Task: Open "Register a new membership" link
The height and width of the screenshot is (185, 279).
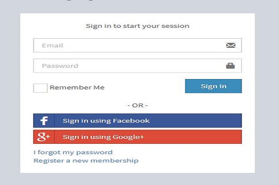Action: 86,161
